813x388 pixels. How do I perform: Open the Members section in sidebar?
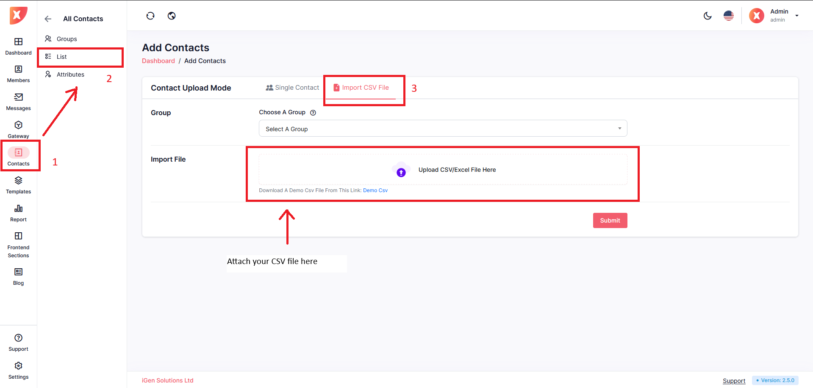click(18, 74)
